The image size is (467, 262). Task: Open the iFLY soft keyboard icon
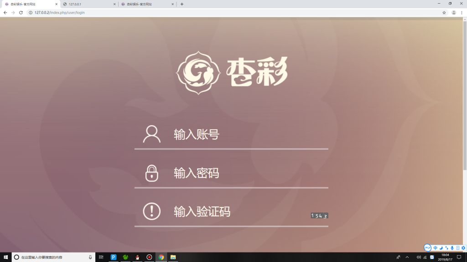tap(458, 248)
